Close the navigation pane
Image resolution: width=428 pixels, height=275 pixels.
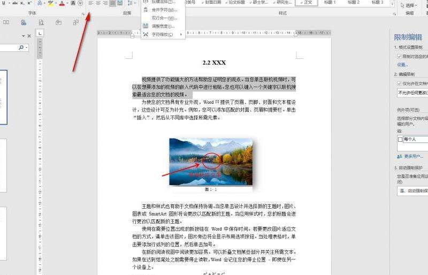[29, 36]
